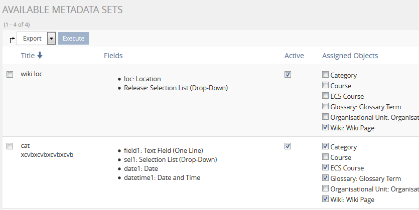
Task: Click the dropdown arrow beside Export
Action: 51,39
